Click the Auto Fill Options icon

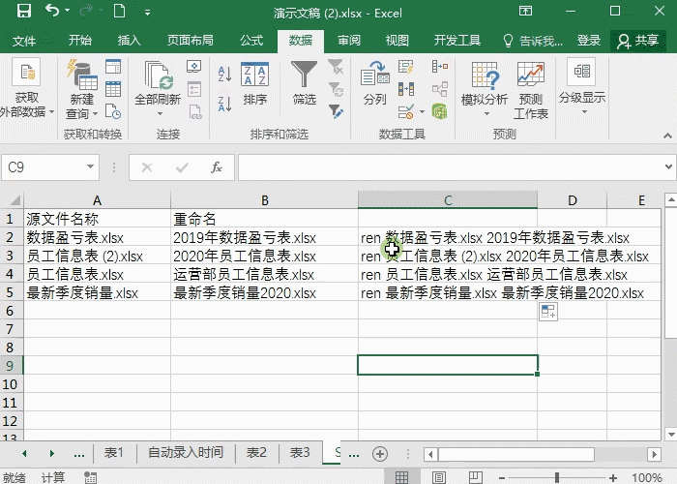pyautogui.click(x=548, y=312)
